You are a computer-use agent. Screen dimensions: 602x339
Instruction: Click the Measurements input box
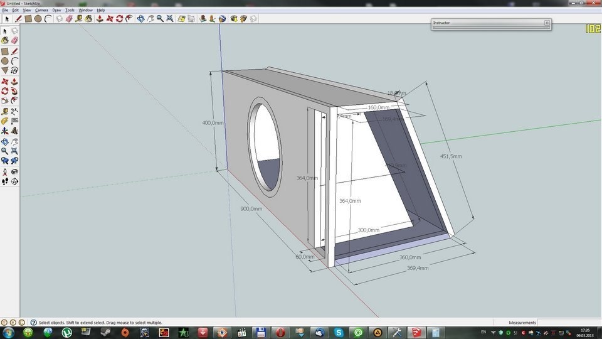[569, 322]
